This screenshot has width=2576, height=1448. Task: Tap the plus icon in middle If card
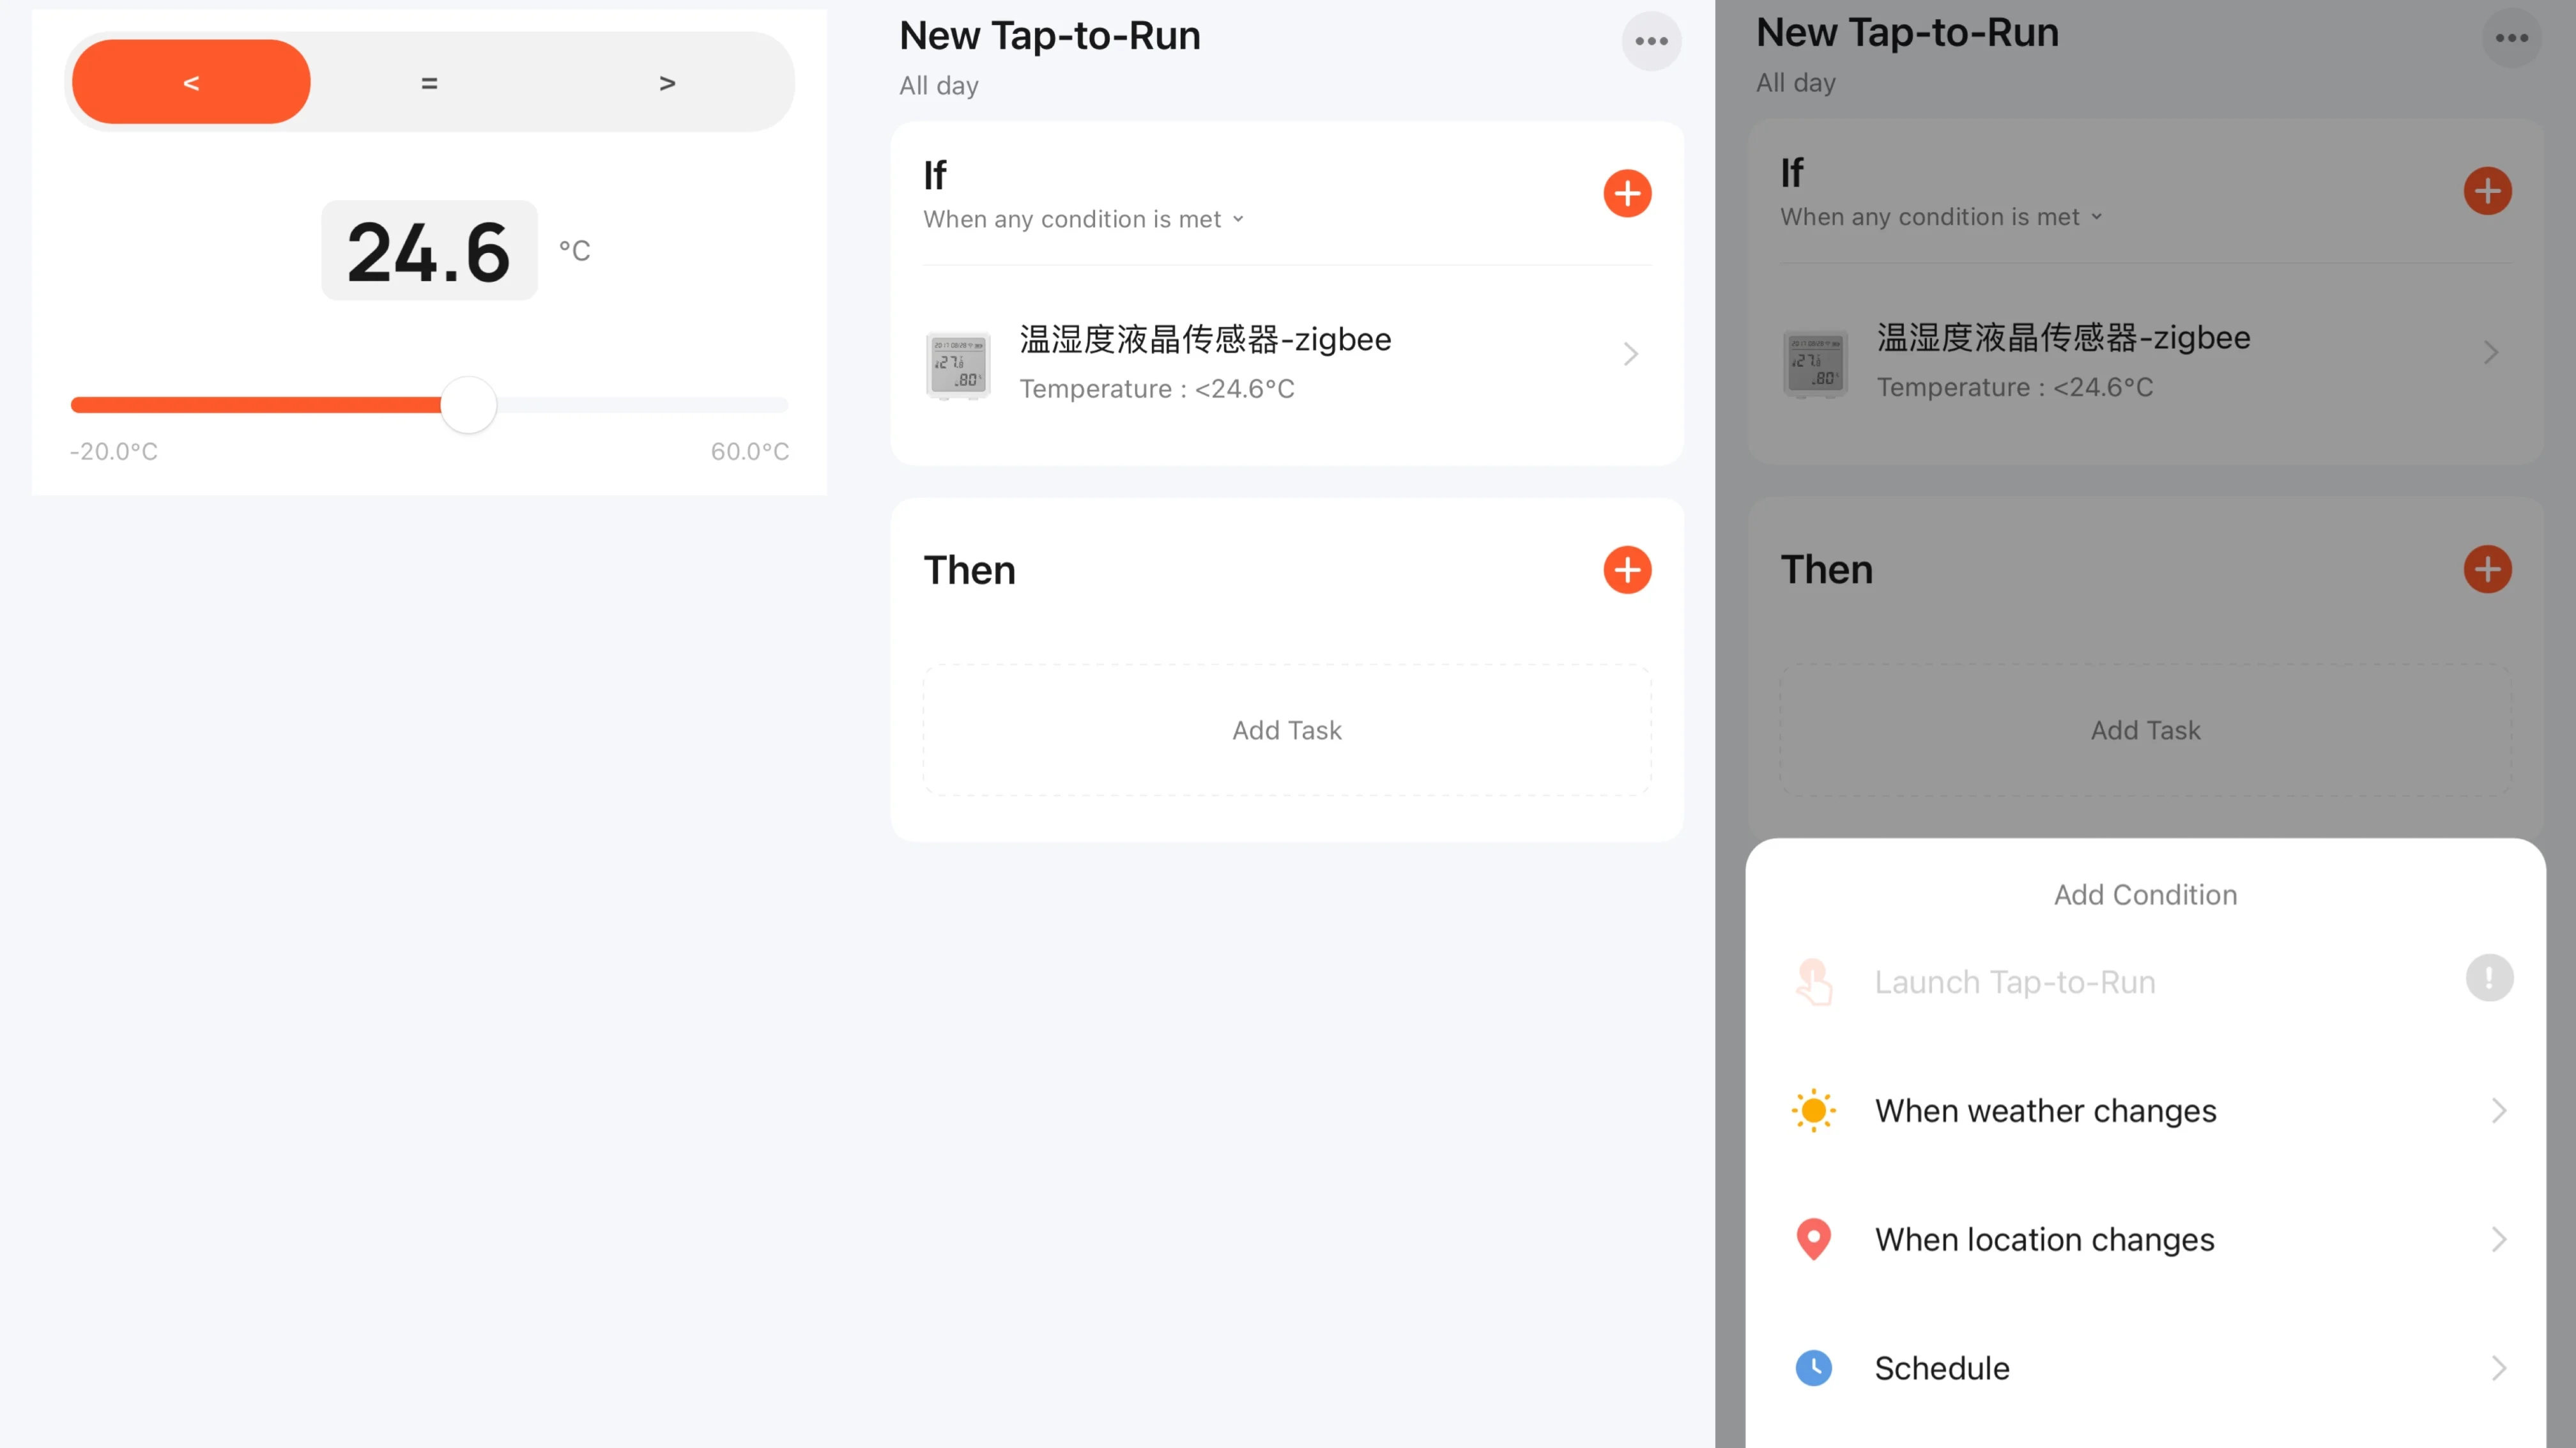tap(1627, 193)
